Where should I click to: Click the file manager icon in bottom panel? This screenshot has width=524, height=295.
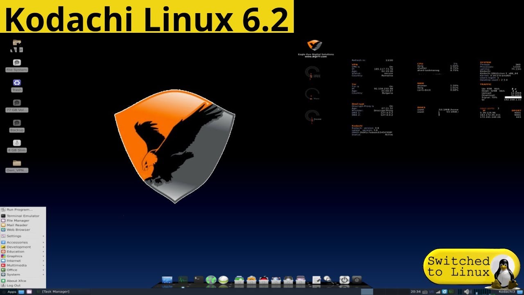29,292
